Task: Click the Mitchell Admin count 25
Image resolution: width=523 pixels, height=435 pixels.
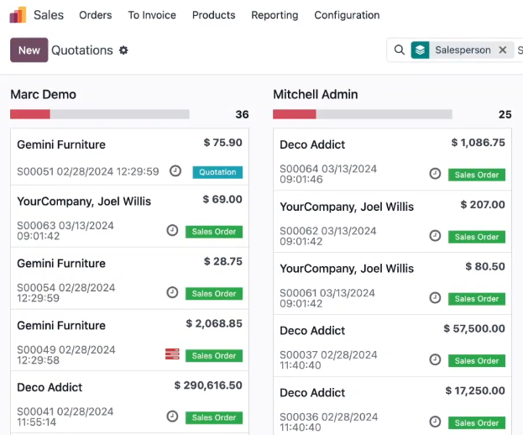Action: pyautogui.click(x=505, y=114)
